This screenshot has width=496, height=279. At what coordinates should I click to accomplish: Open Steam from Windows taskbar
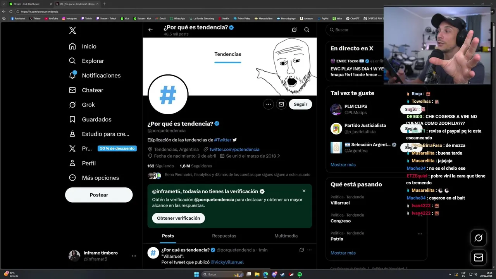282,274
